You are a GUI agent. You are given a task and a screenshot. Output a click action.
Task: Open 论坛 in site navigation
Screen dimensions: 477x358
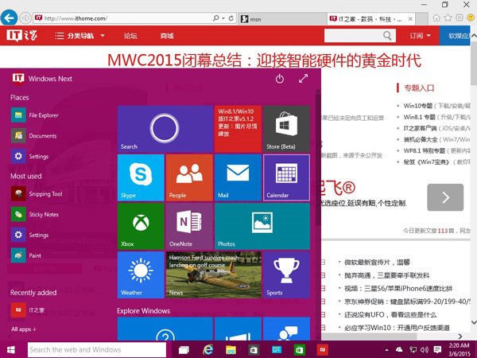tap(130, 36)
